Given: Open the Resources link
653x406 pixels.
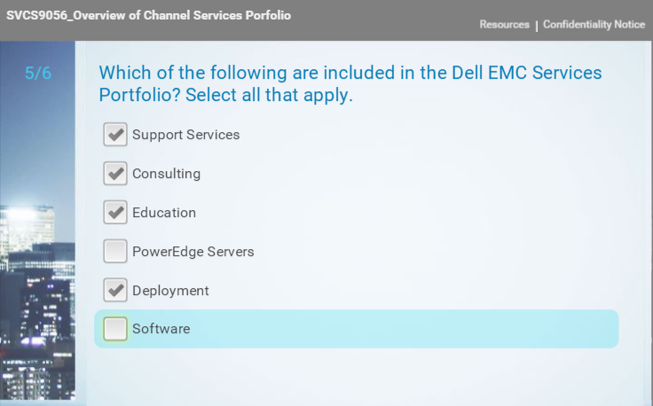Looking at the screenshot, I should tap(504, 25).
